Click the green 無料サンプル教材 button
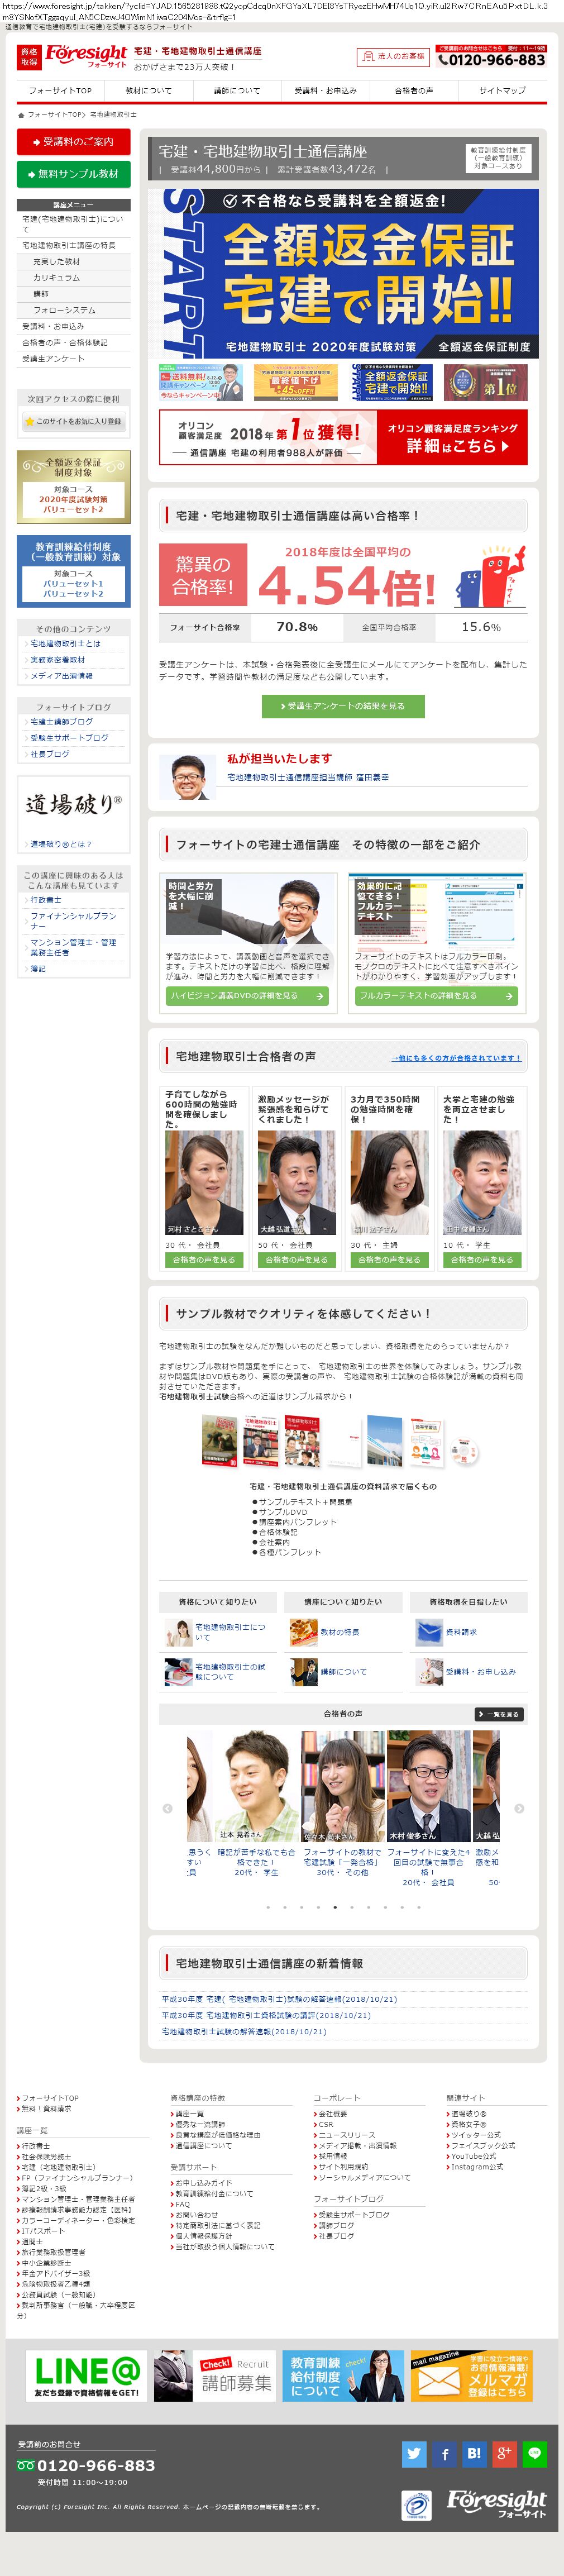Viewport: 564px width, 2576px height. point(73,174)
